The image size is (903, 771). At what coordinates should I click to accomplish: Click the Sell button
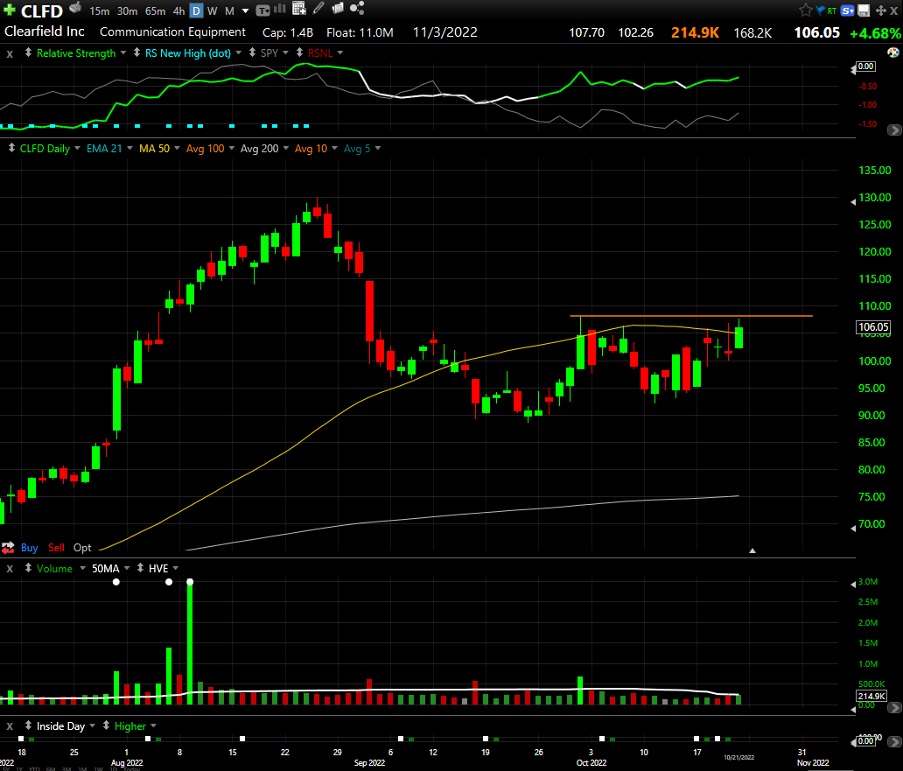click(x=56, y=548)
